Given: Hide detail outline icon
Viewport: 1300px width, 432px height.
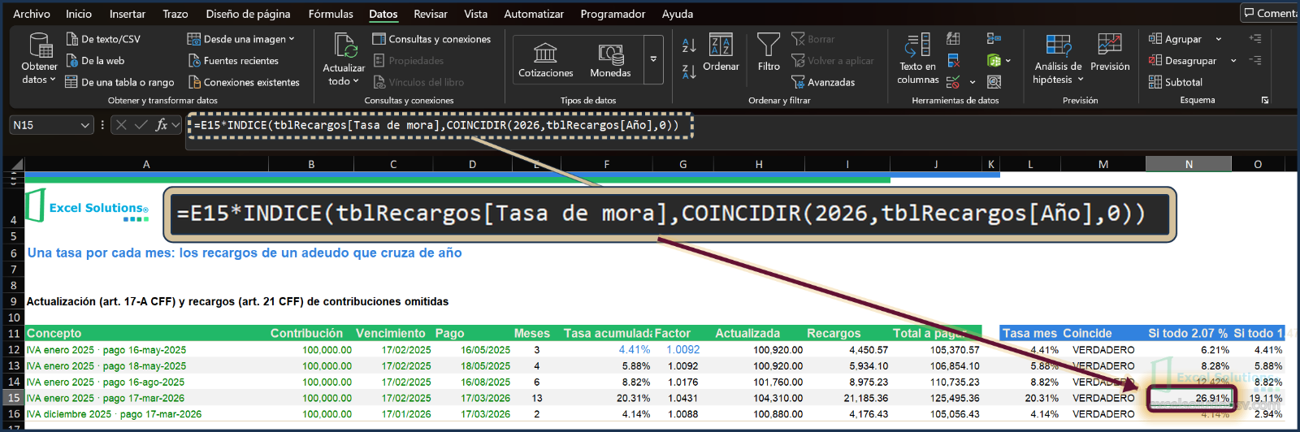Looking at the screenshot, I should [x=1255, y=60].
